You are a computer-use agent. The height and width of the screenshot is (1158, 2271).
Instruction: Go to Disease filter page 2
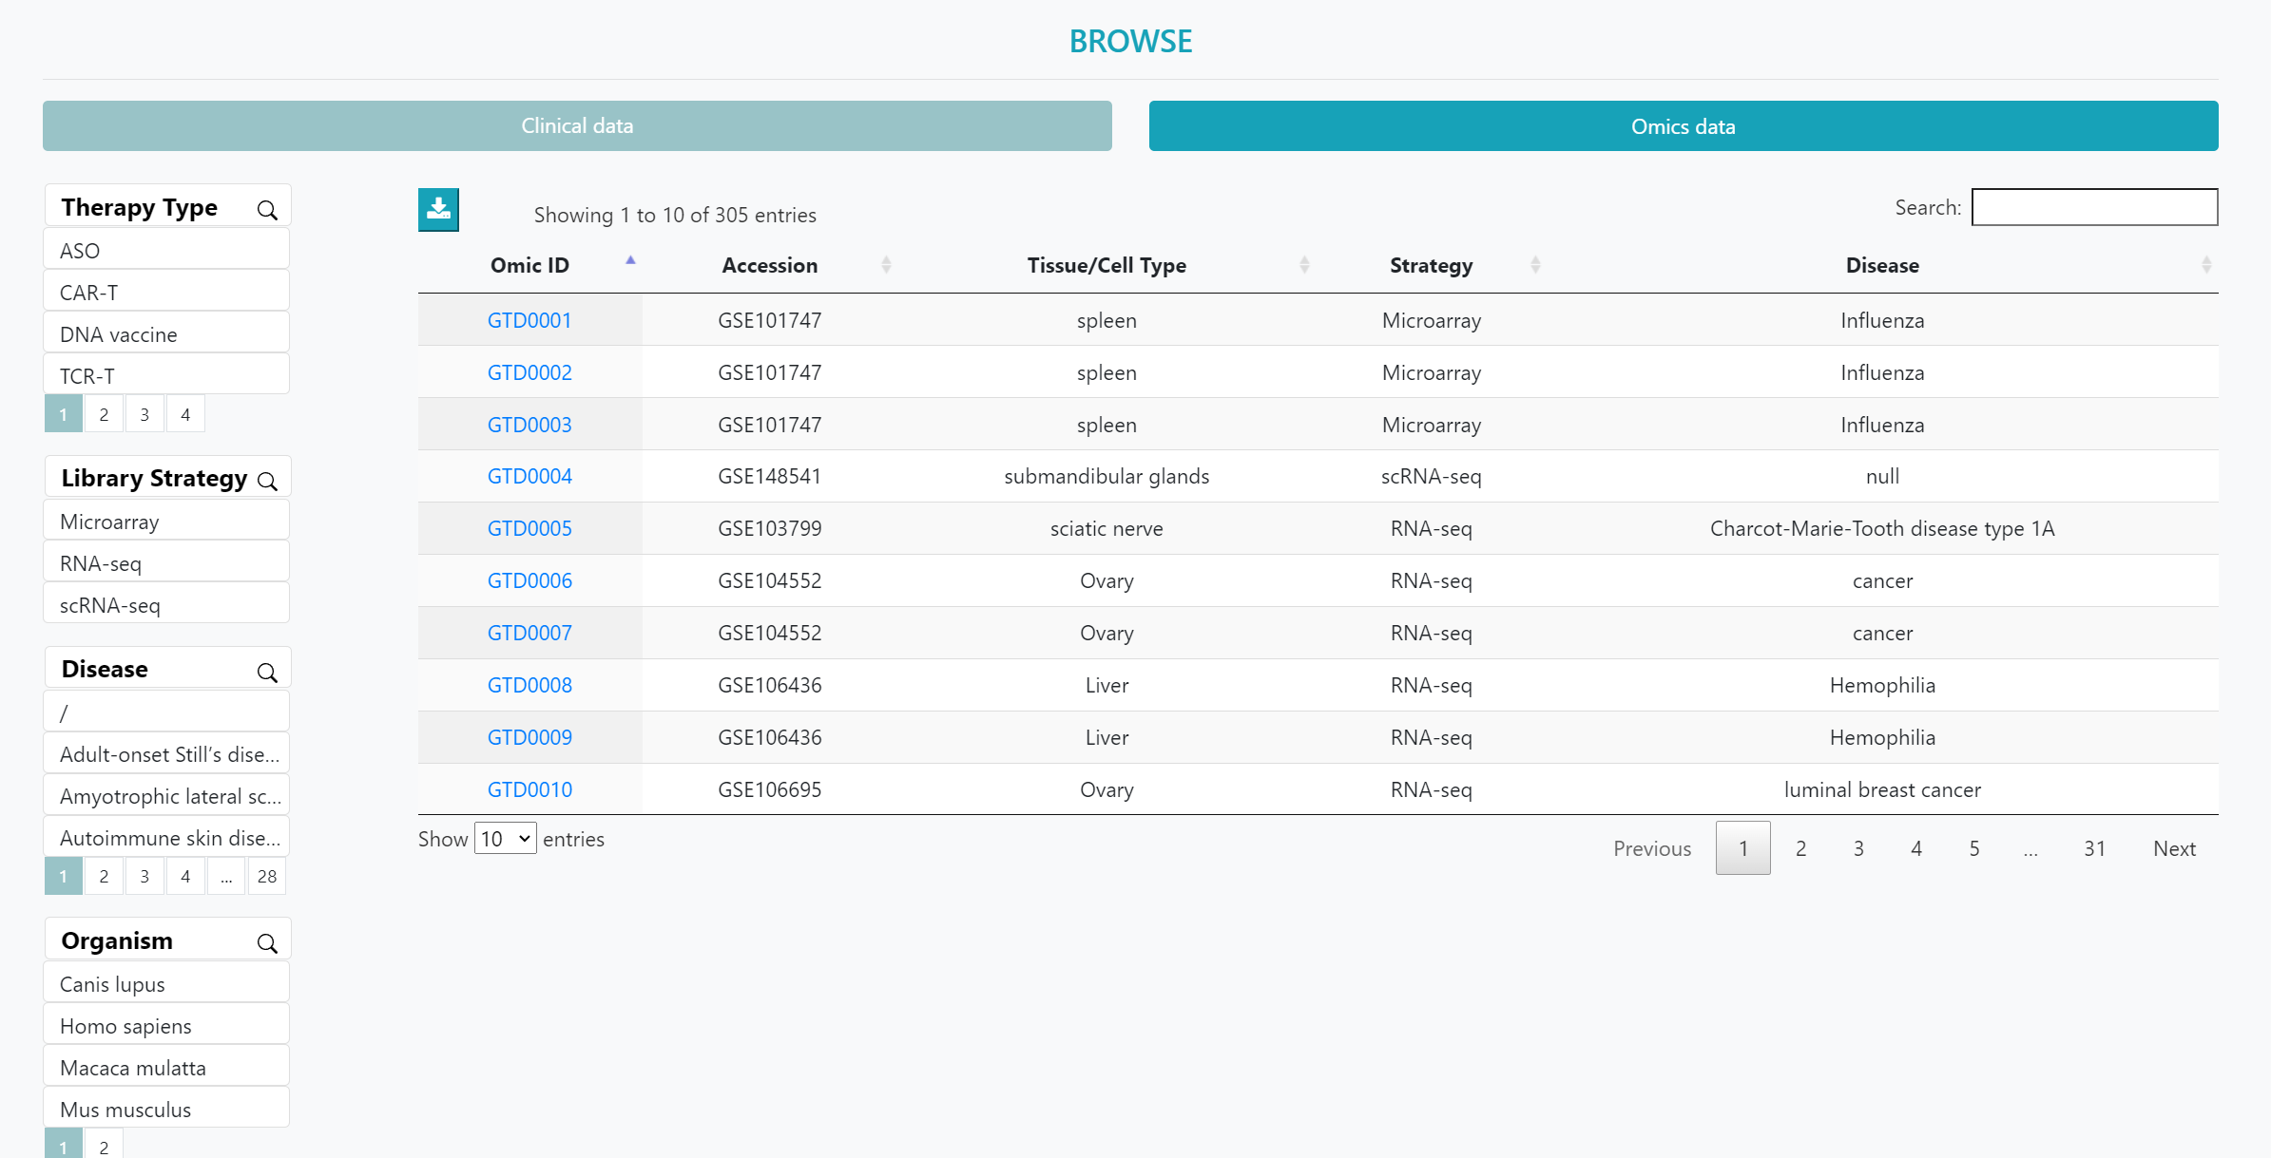(104, 876)
